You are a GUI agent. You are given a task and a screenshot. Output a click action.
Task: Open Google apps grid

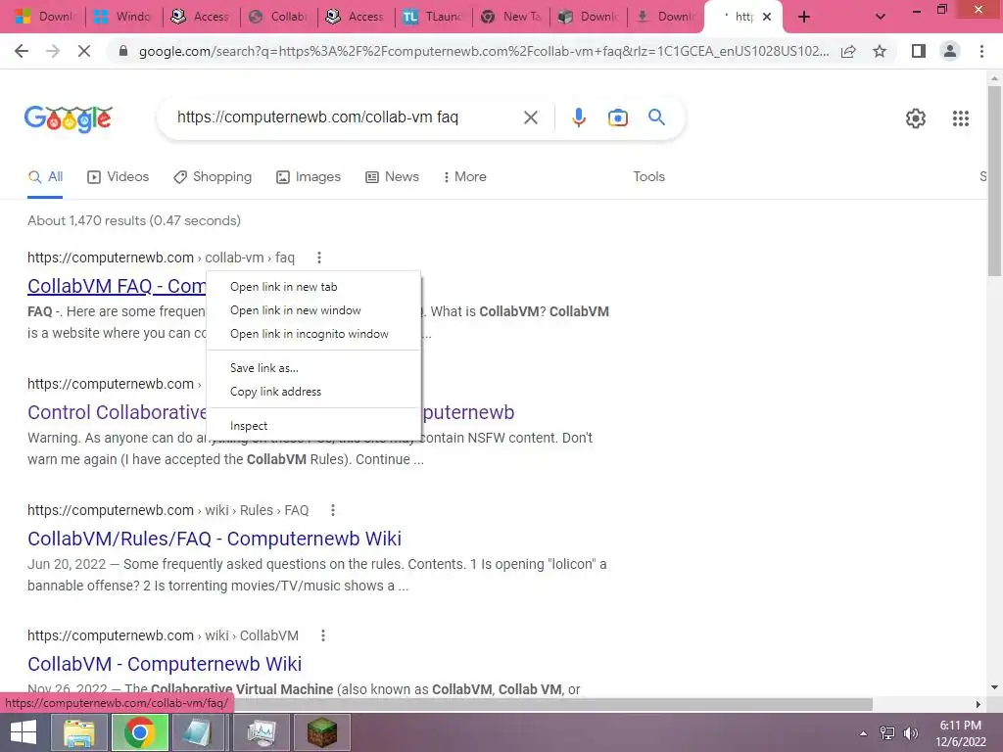coord(960,118)
